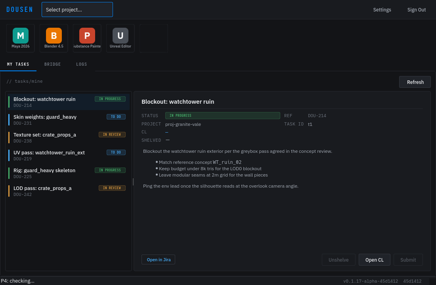436x285 pixels.
Task: Open the Select project combo box
Action: point(77,9)
